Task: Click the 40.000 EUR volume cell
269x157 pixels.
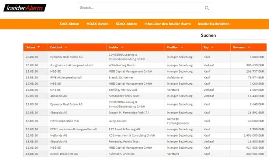Action: pyautogui.click(x=249, y=121)
